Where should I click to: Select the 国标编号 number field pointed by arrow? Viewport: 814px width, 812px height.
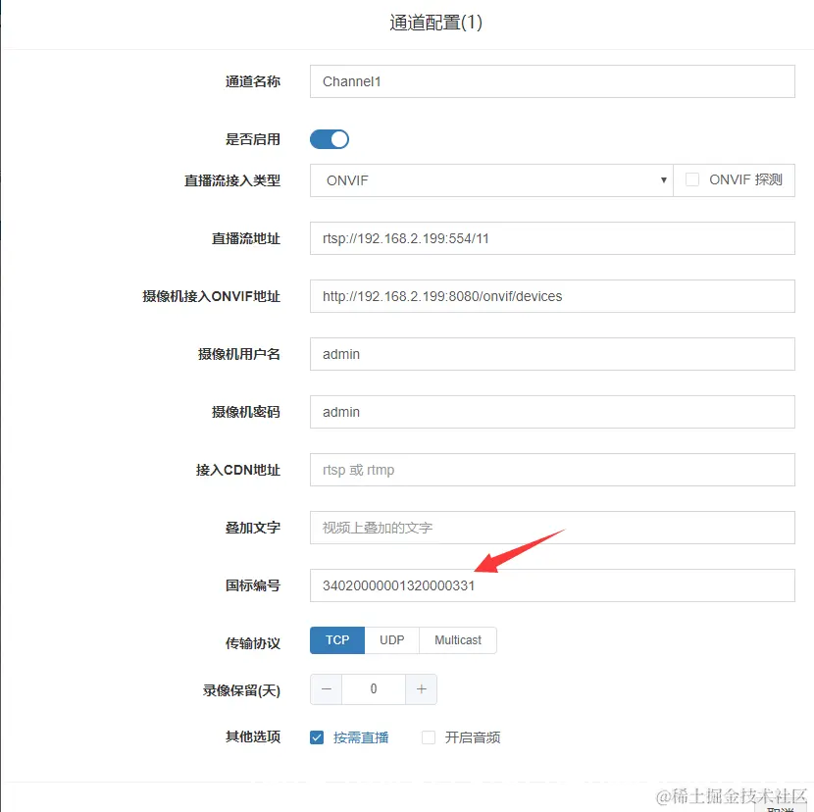[x=552, y=585]
